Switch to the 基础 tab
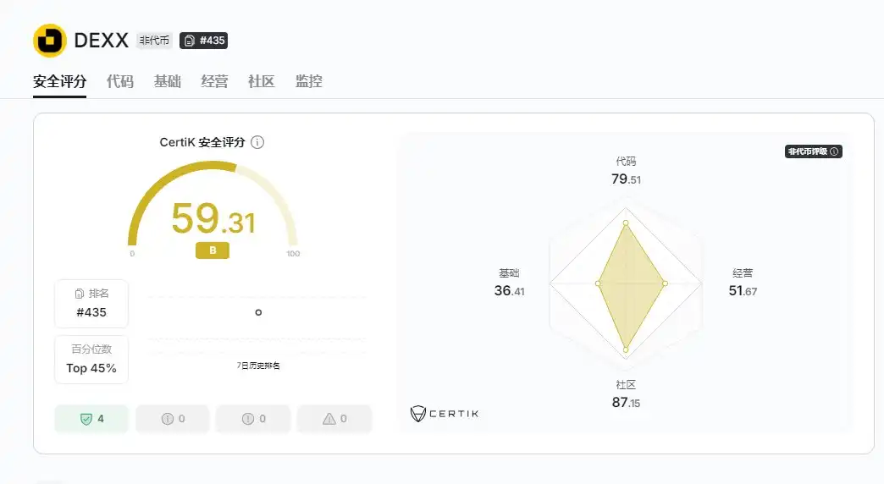Image resolution: width=884 pixels, height=484 pixels. click(x=168, y=82)
